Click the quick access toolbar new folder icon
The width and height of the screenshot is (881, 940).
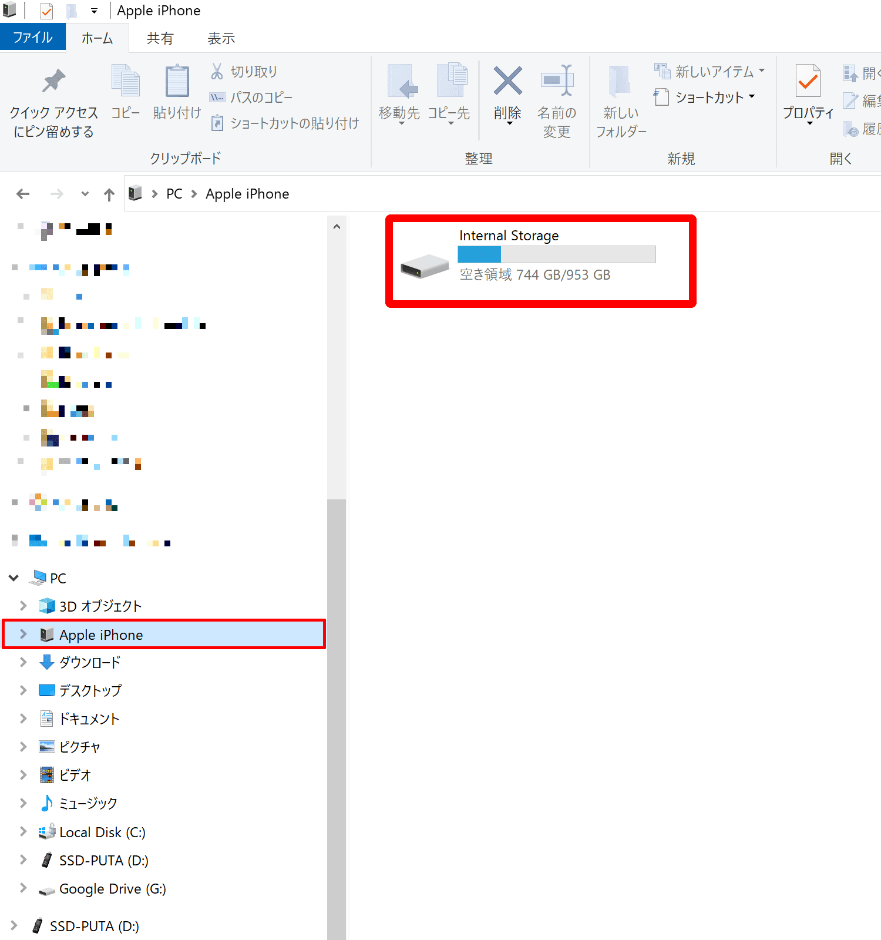click(x=71, y=11)
